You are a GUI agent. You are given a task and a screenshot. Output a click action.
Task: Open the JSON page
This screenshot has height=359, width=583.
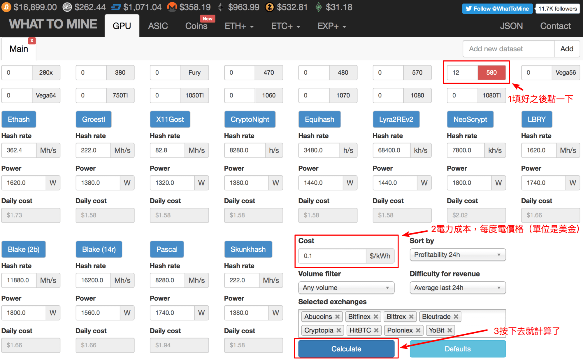(x=511, y=26)
